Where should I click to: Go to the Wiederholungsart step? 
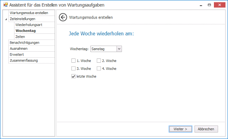click(35, 25)
